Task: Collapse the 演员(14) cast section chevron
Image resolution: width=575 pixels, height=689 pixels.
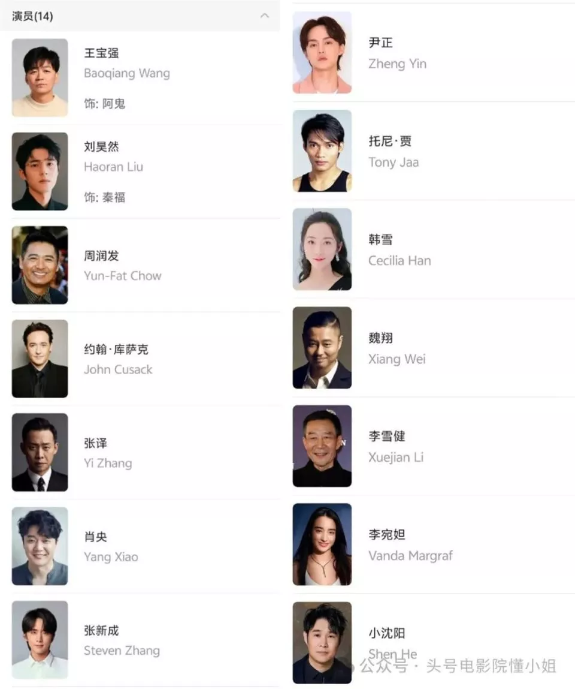Action: coord(264,16)
